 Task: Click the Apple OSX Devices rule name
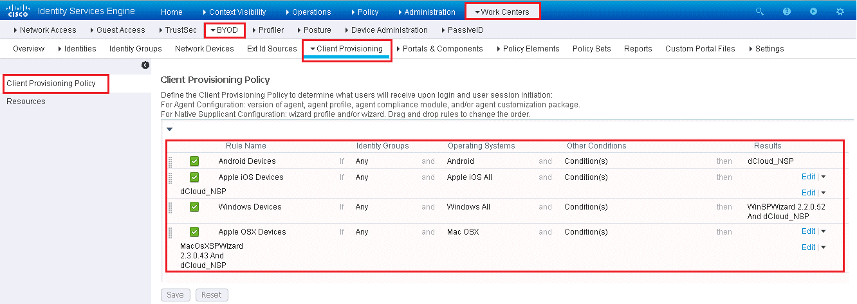(x=252, y=232)
